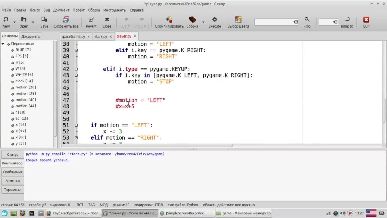
Task: Launch Firefox from the taskbar
Action: coord(22,213)
